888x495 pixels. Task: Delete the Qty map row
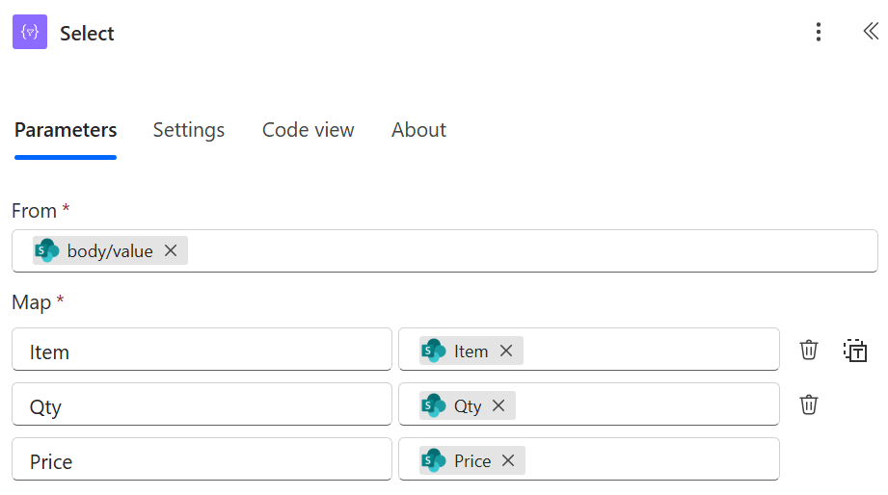pyautogui.click(x=809, y=404)
